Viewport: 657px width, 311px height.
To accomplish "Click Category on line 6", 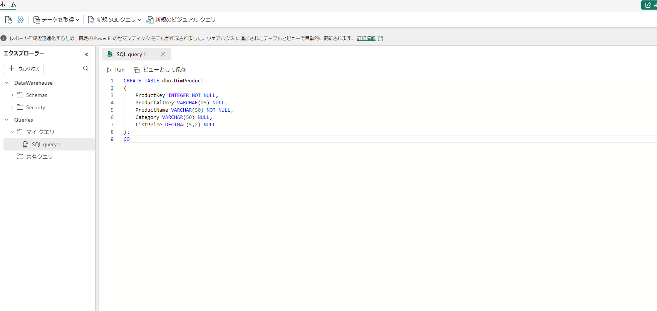I will point(147,117).
